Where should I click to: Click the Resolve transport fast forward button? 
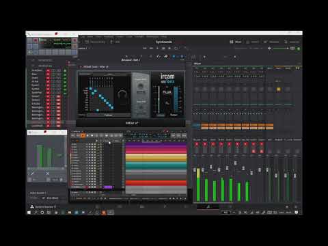click(x=151, y=49)
